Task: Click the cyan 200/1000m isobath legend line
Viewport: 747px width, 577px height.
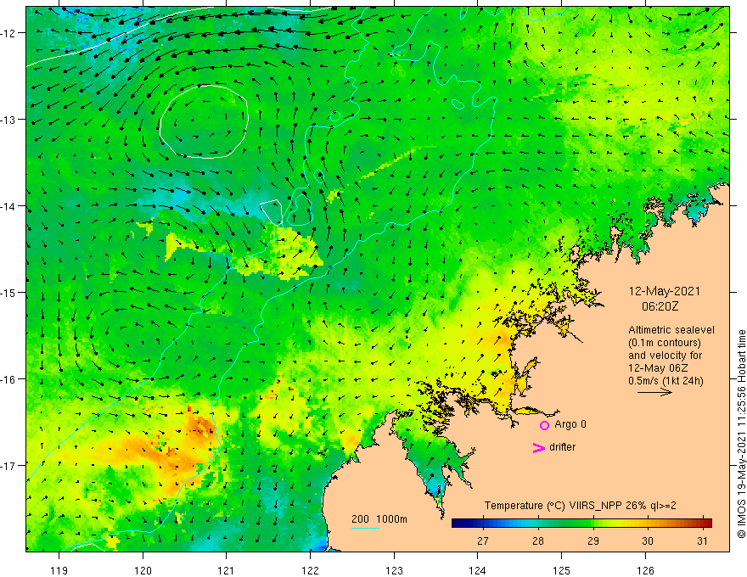Action: [x=366, y=528]
